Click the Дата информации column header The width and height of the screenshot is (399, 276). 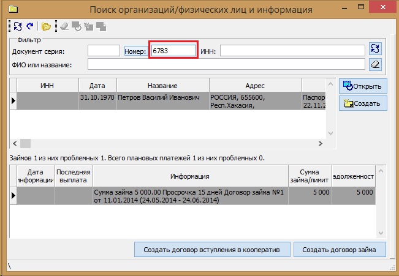pyautogui.click(x=36, y=176)
